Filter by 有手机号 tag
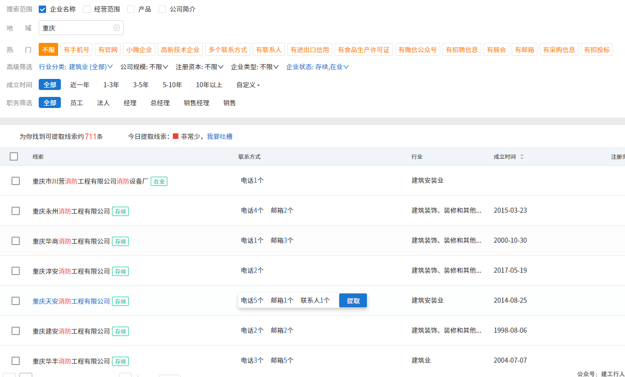Screen dimensions: 625x377 pos(77,50)
